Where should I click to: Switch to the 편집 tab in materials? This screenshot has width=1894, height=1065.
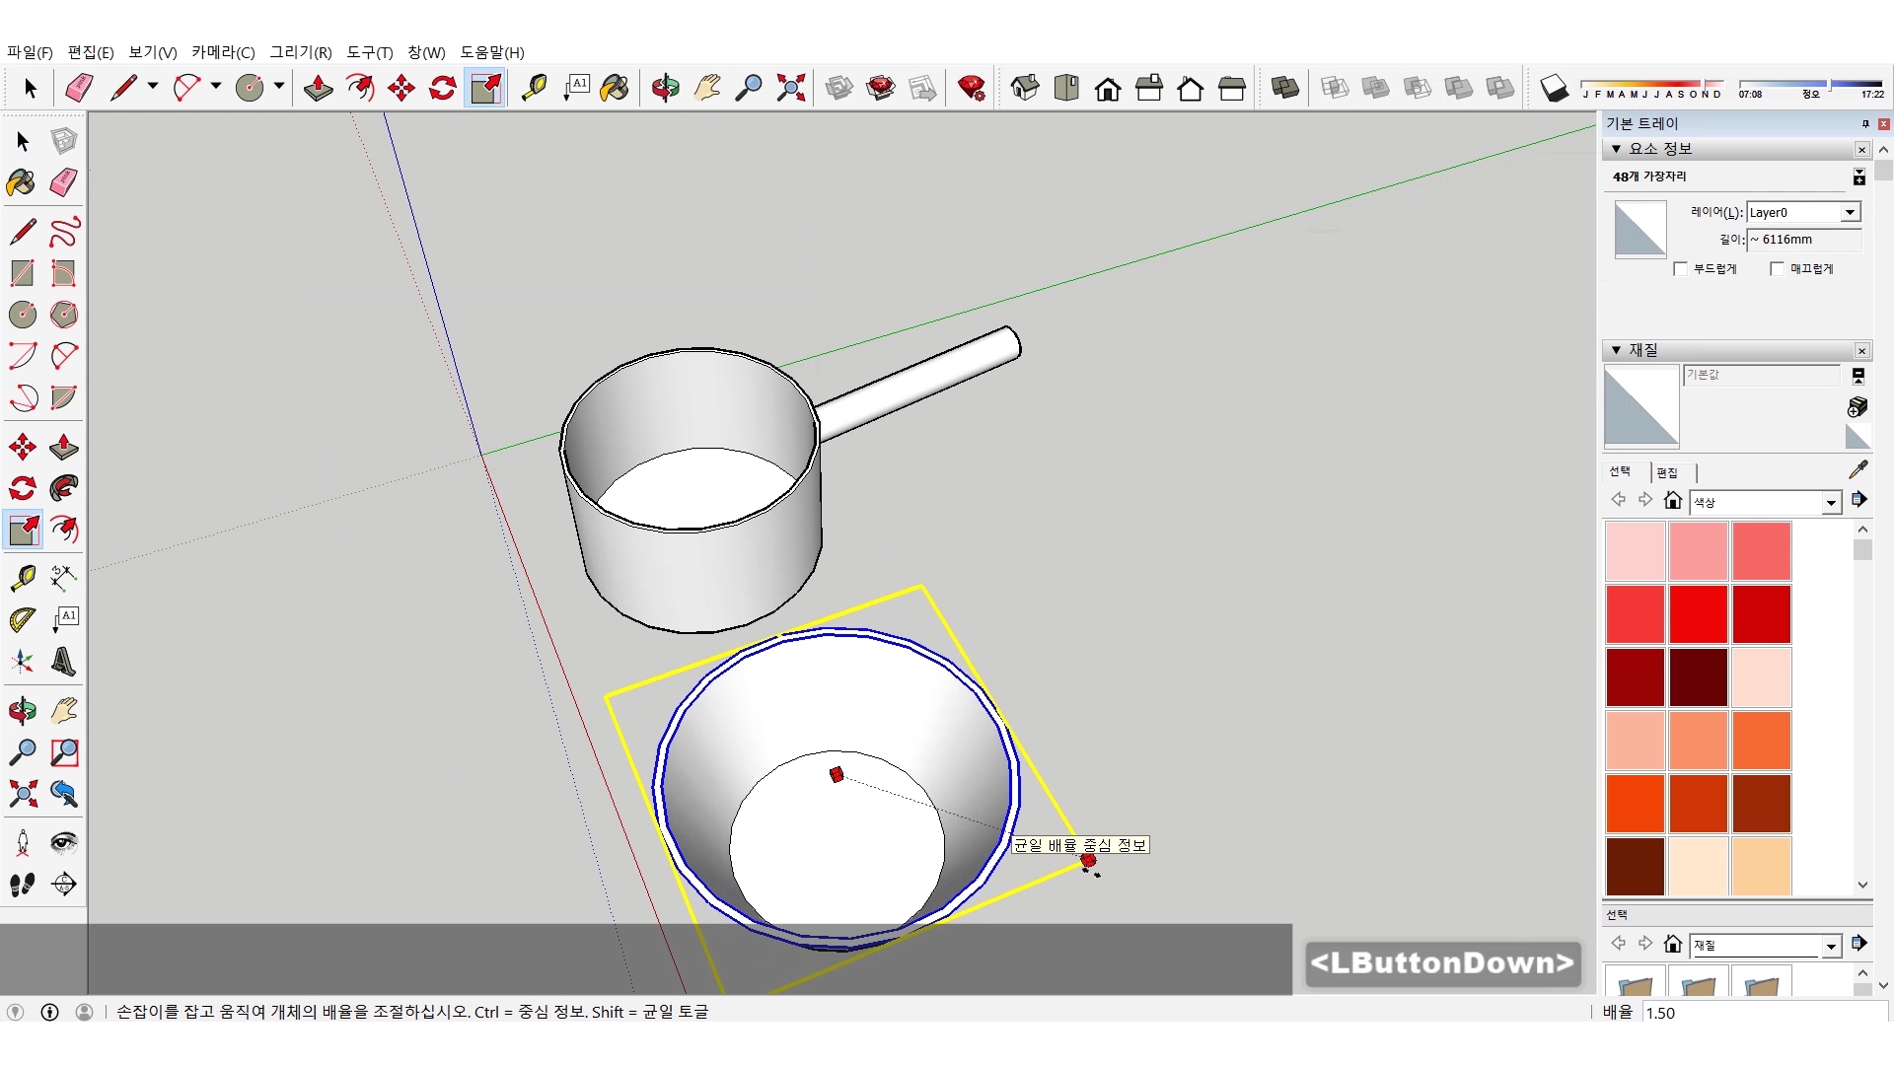[x=1667, y=472]
